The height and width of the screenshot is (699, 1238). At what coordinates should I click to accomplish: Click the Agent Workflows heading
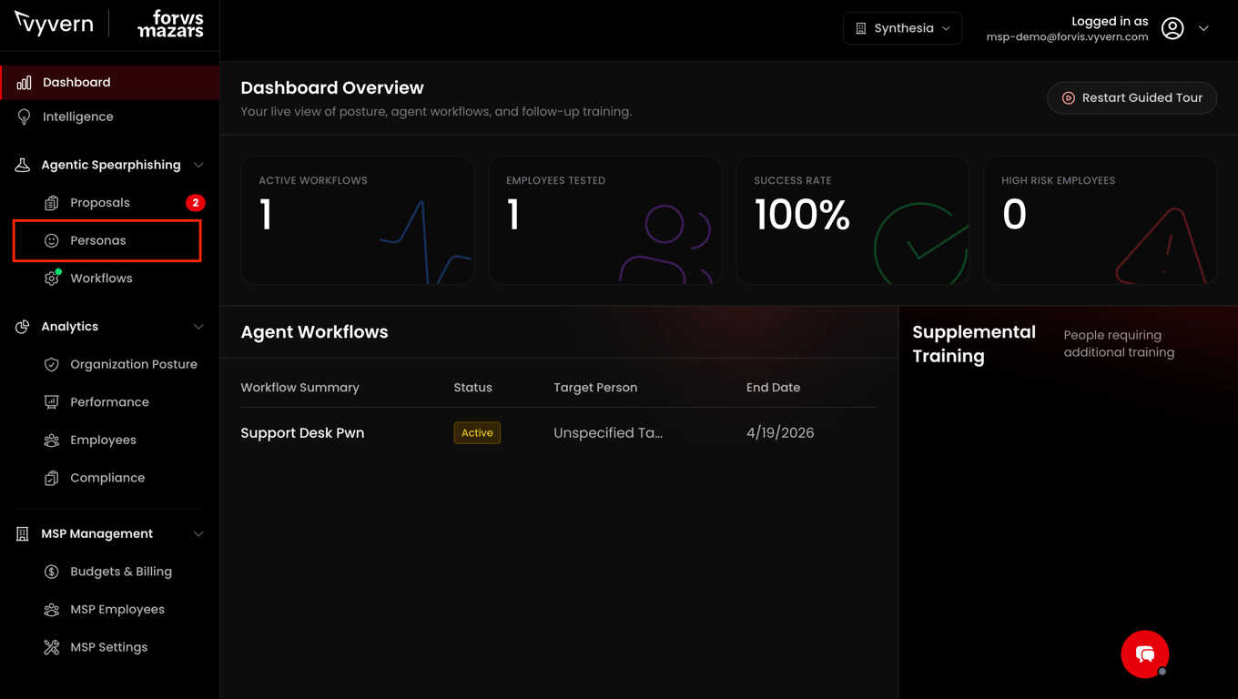click(x=314, y=332)
